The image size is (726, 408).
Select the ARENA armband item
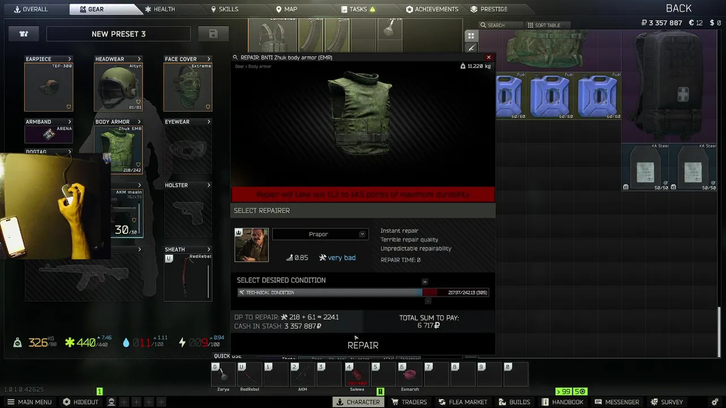click(49, 134)
